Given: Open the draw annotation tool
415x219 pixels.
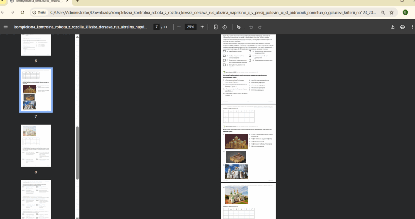Looking at the screenshot, I should [238, 27].
